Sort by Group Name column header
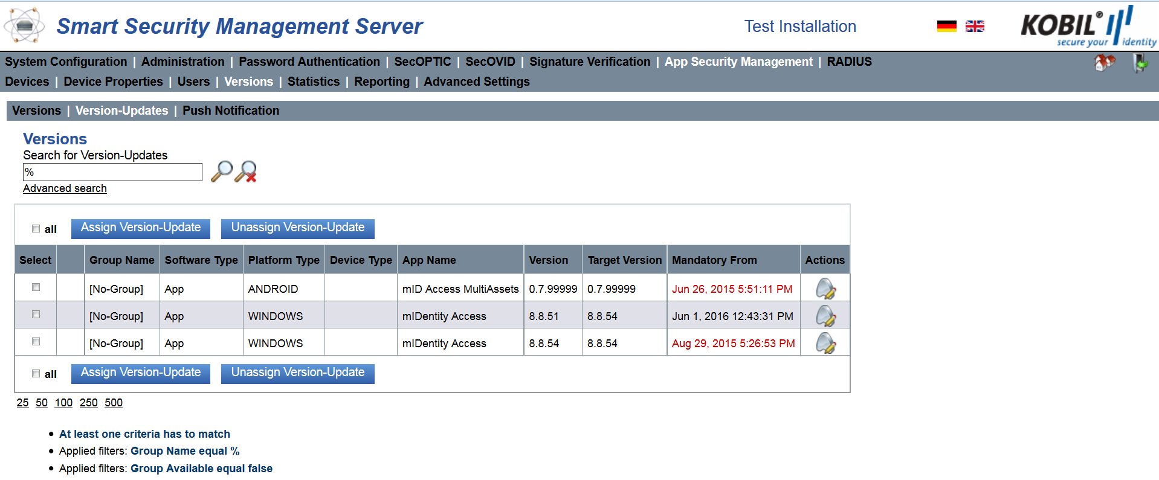The width and height of the screenshot is (1159, 480). (122, 260)
